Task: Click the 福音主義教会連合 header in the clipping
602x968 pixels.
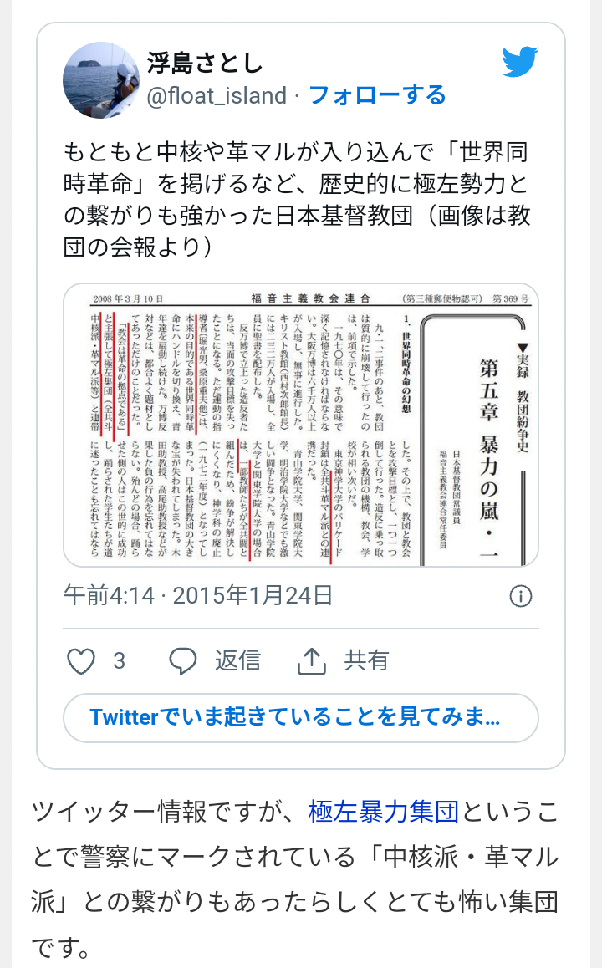Action: click(310, 298)
